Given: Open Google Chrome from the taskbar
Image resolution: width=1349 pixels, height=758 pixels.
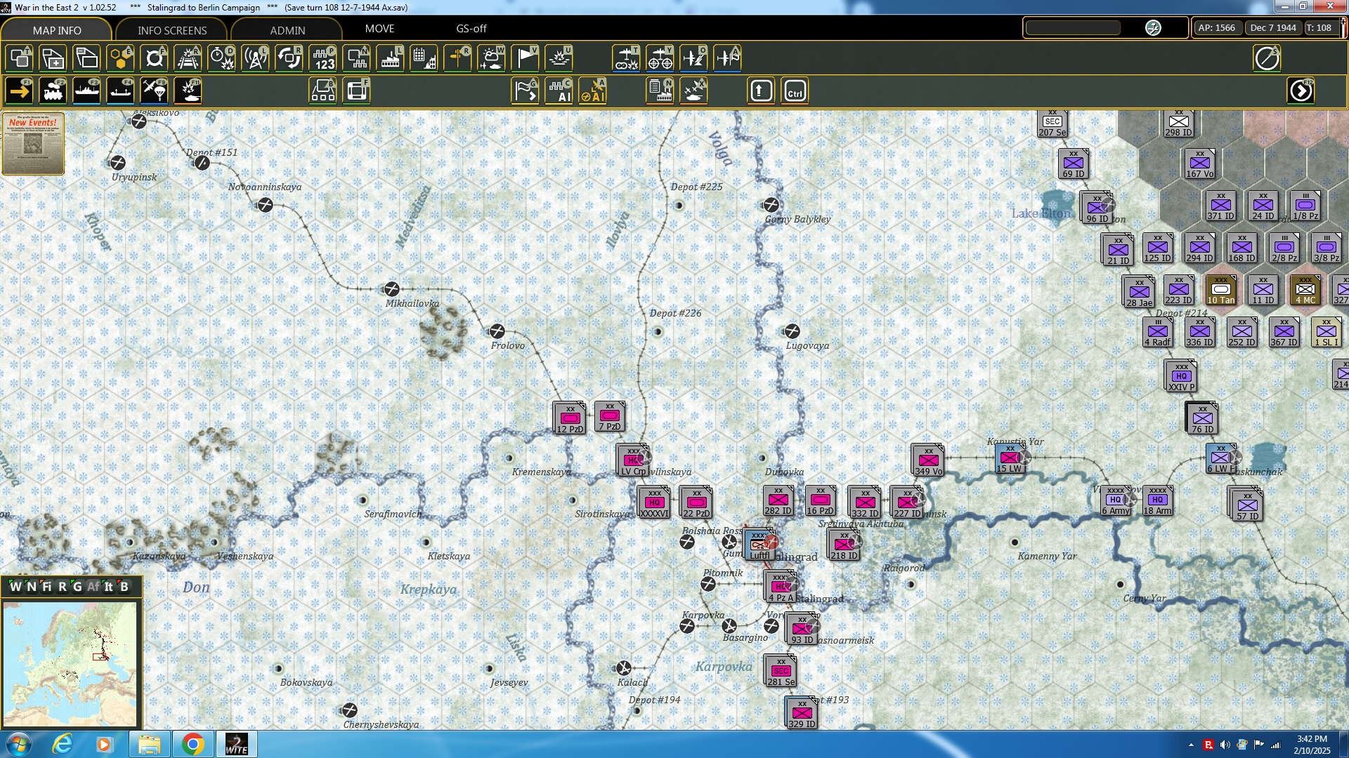Looking at the screenshot, I should point(193,743).
